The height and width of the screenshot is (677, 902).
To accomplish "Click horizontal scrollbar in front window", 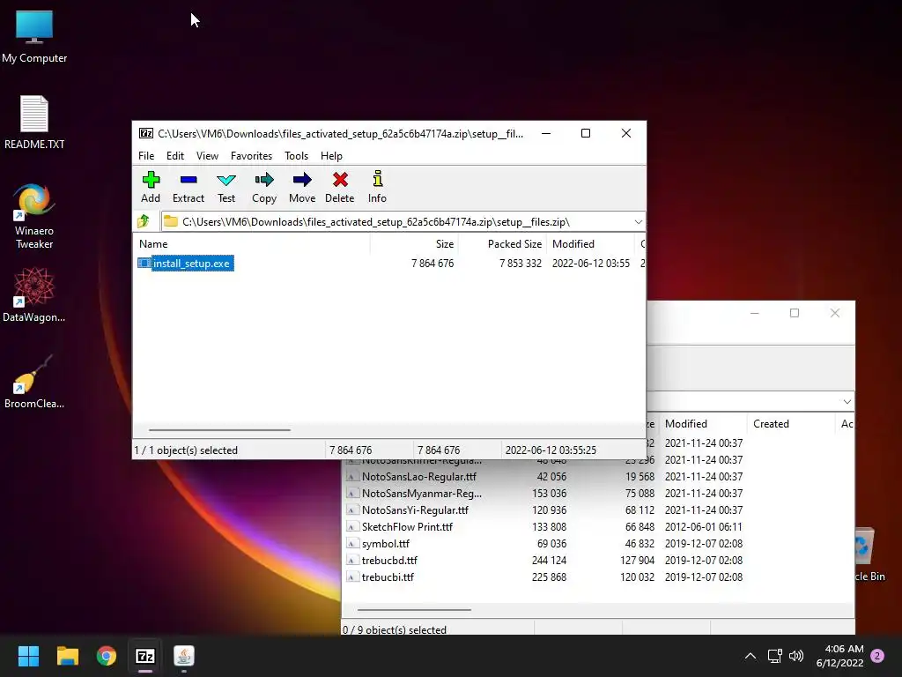I will tap(219, 429).
